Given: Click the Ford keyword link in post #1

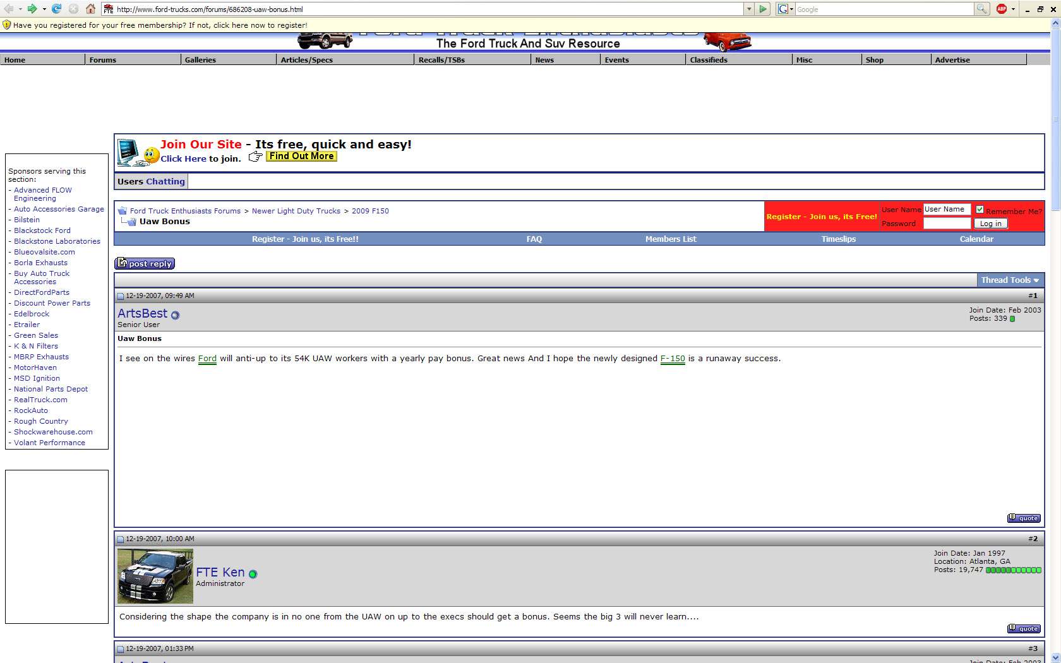Looking at the screenshot, I should (207, 359).
